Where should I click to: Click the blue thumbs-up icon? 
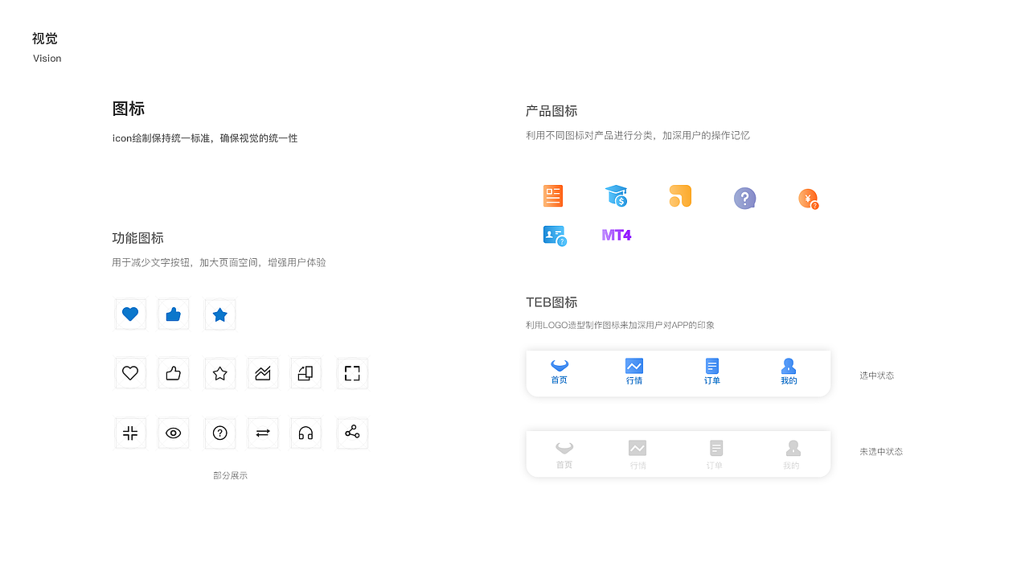pos(174,314)
